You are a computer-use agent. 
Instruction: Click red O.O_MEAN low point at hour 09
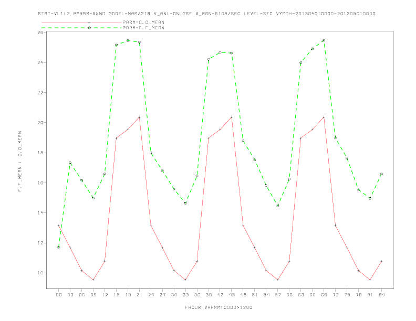click(x=93, y=280)
